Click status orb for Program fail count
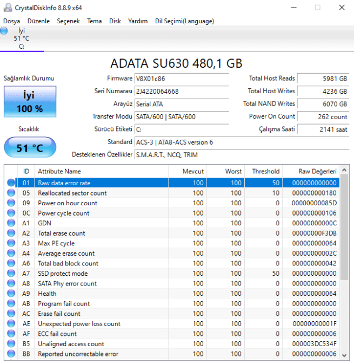Viewport: 354px width, 364px height. 11,303
